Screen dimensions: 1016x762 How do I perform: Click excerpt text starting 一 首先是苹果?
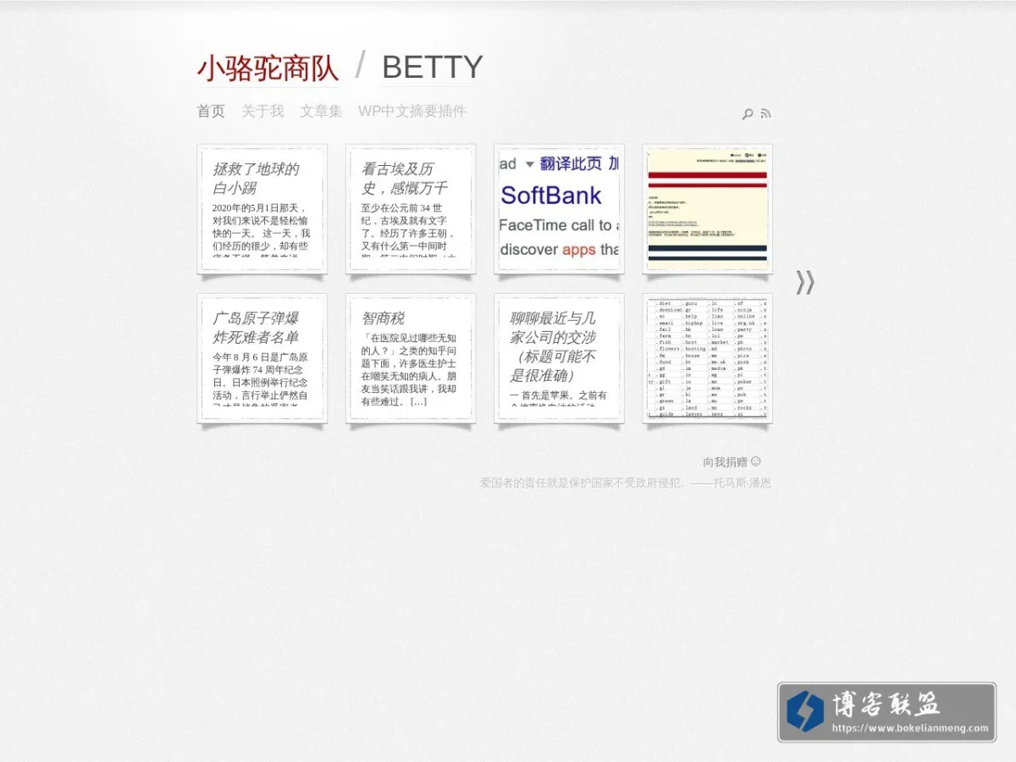559,401
